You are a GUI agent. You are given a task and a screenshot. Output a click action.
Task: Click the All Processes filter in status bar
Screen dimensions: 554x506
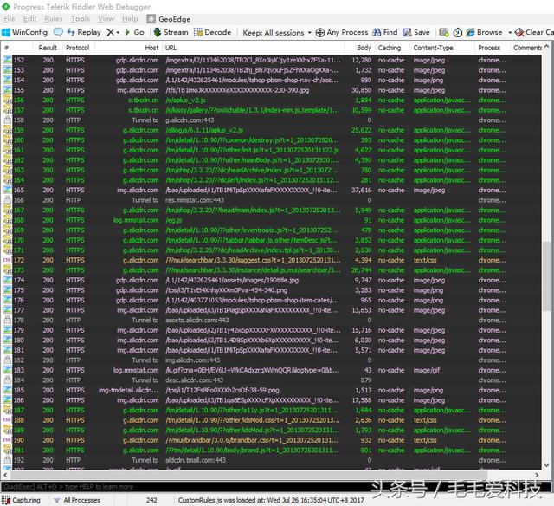[77, 500]
